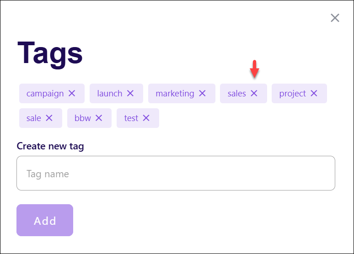
Task: Select the marketing tag label
Action: coord(175,94)
